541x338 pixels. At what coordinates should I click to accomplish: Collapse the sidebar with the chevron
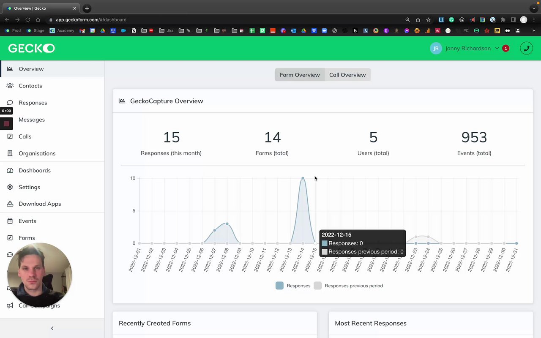(52, 328)
